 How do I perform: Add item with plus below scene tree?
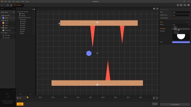[x=21, y=94]
